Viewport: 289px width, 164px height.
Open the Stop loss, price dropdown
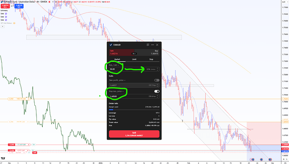116,91
